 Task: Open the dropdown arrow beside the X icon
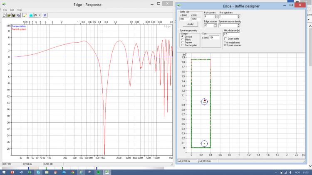pos(40,15)
